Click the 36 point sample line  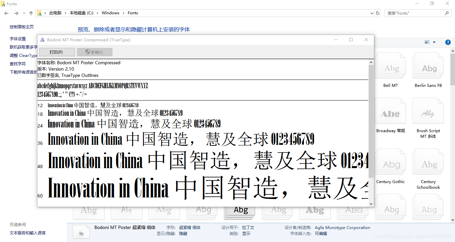pos(181,139)
